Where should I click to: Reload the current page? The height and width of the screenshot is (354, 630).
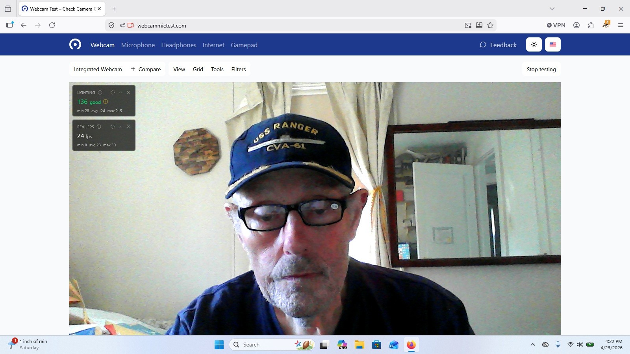pyautogui.click(x=52, y=25)
